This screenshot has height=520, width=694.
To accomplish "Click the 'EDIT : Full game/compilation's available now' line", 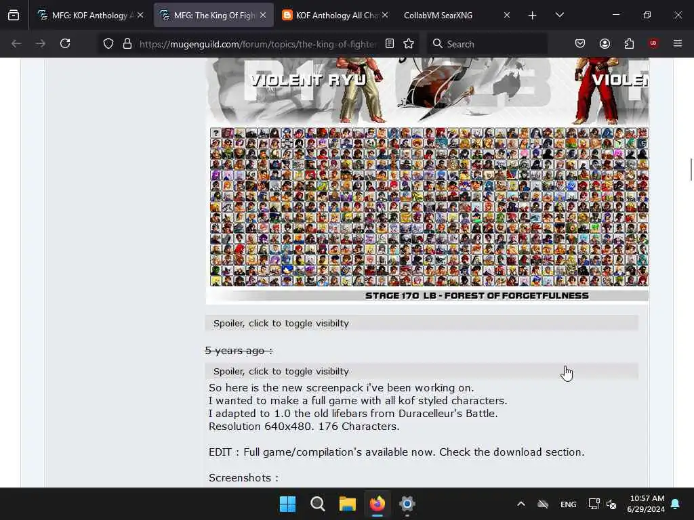I will point(396,452).
